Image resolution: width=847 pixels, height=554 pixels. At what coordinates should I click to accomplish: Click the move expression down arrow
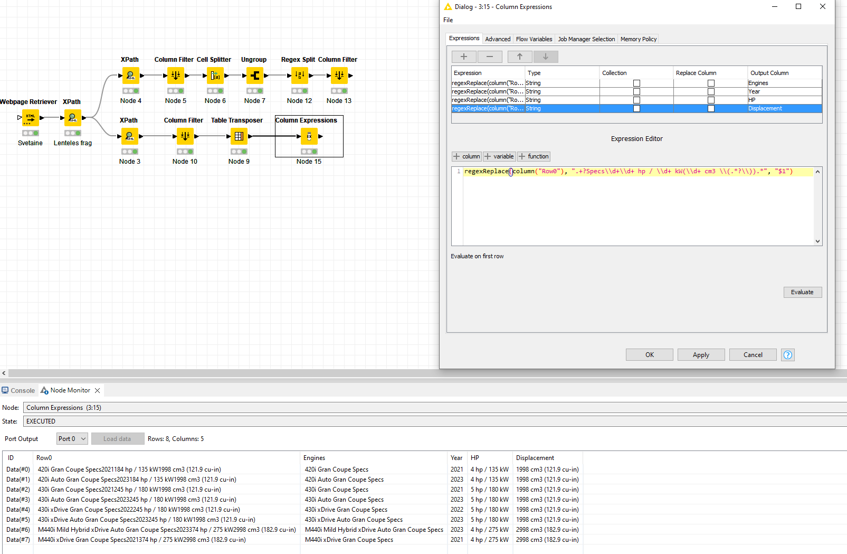(546, 57)
